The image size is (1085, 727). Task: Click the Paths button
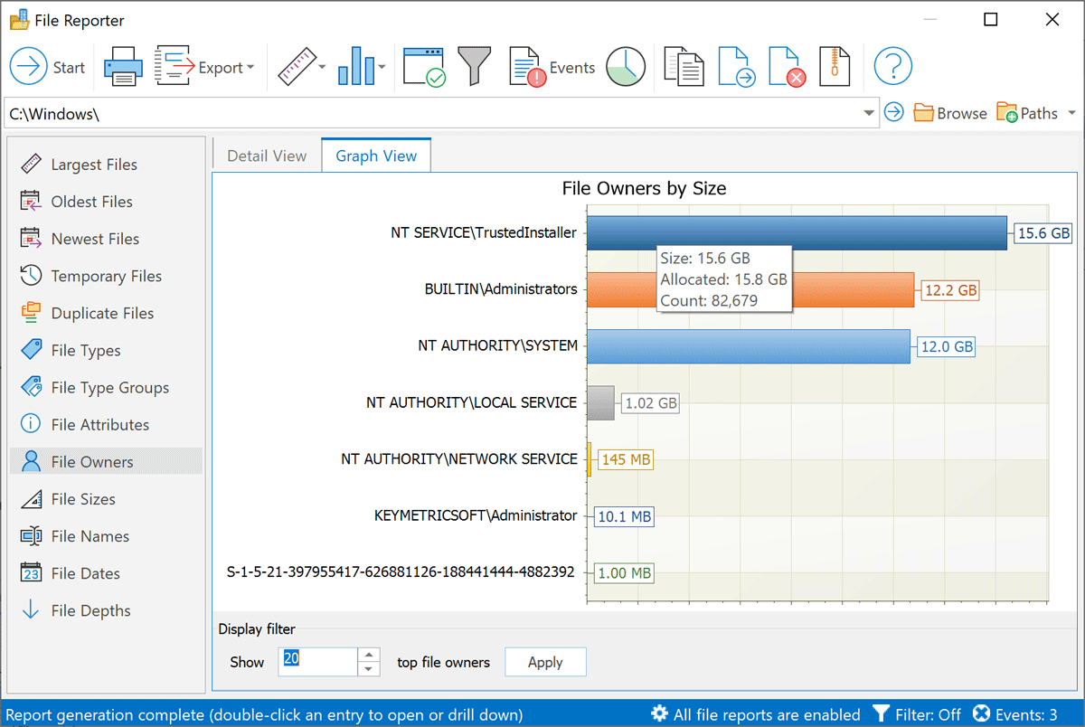(x=1028, y=113)
